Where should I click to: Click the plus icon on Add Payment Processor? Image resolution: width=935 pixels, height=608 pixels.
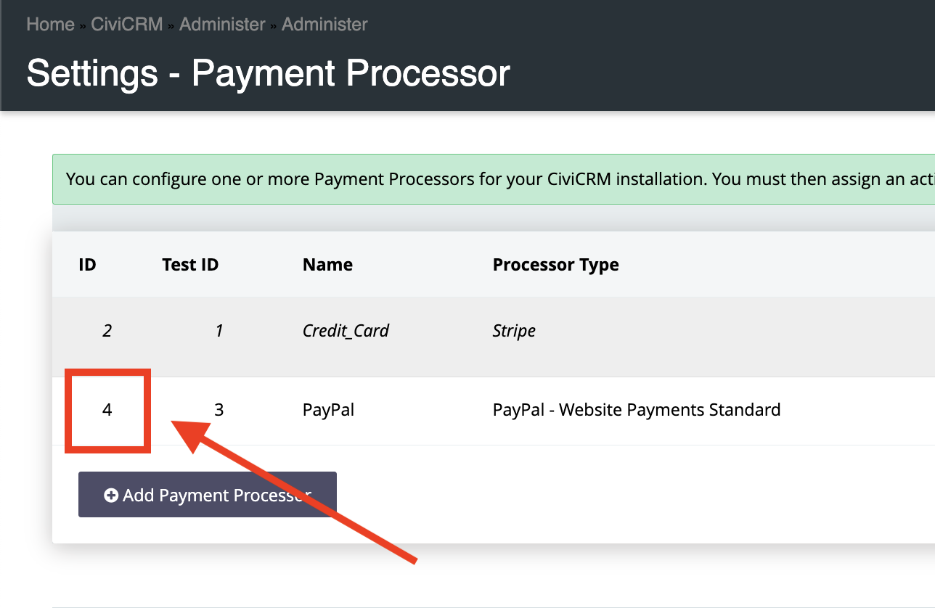[111, 496]
